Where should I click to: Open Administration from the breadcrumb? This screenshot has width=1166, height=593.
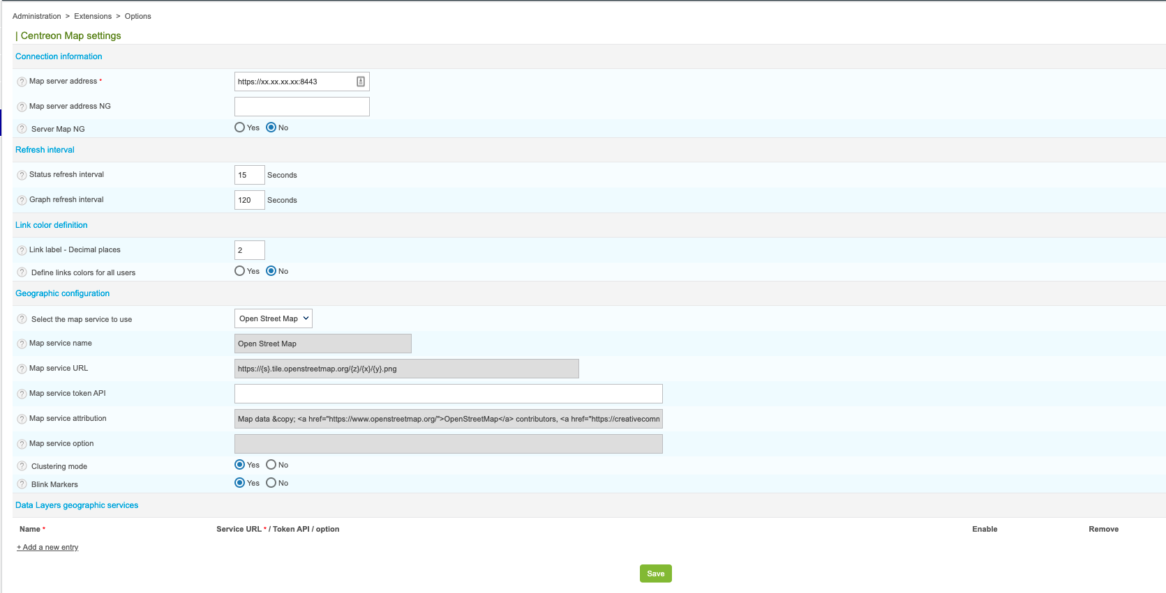(37, 16)
